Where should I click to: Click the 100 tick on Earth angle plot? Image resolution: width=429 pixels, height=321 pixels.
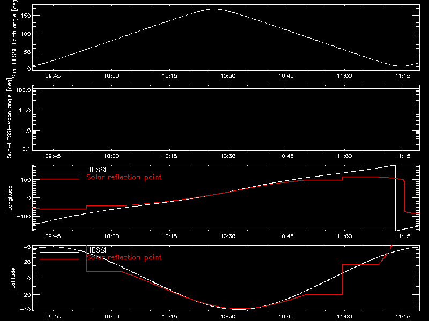26,34
